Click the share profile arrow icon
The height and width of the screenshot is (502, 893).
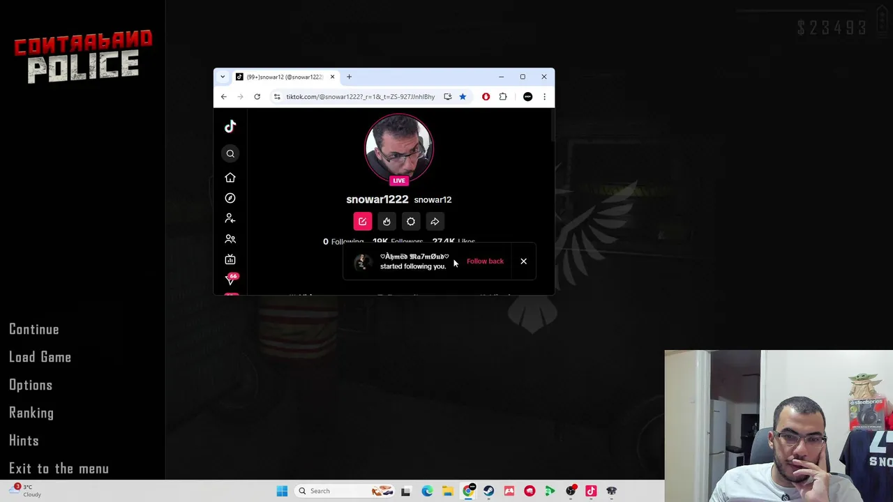tap(435, 222)
